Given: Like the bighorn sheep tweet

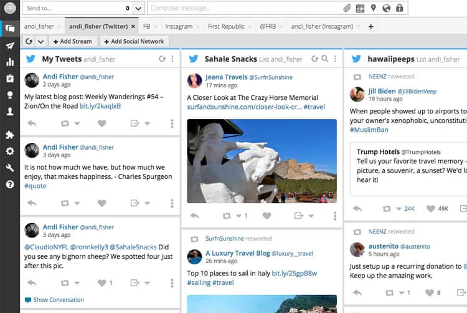Looking at the screenshot, I should tap(102, 283).
